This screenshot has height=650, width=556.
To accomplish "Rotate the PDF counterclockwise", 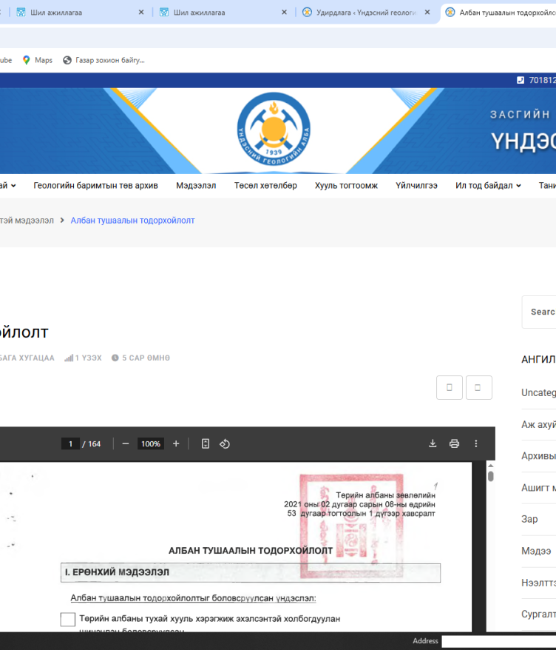I will [x=225, y=443].
